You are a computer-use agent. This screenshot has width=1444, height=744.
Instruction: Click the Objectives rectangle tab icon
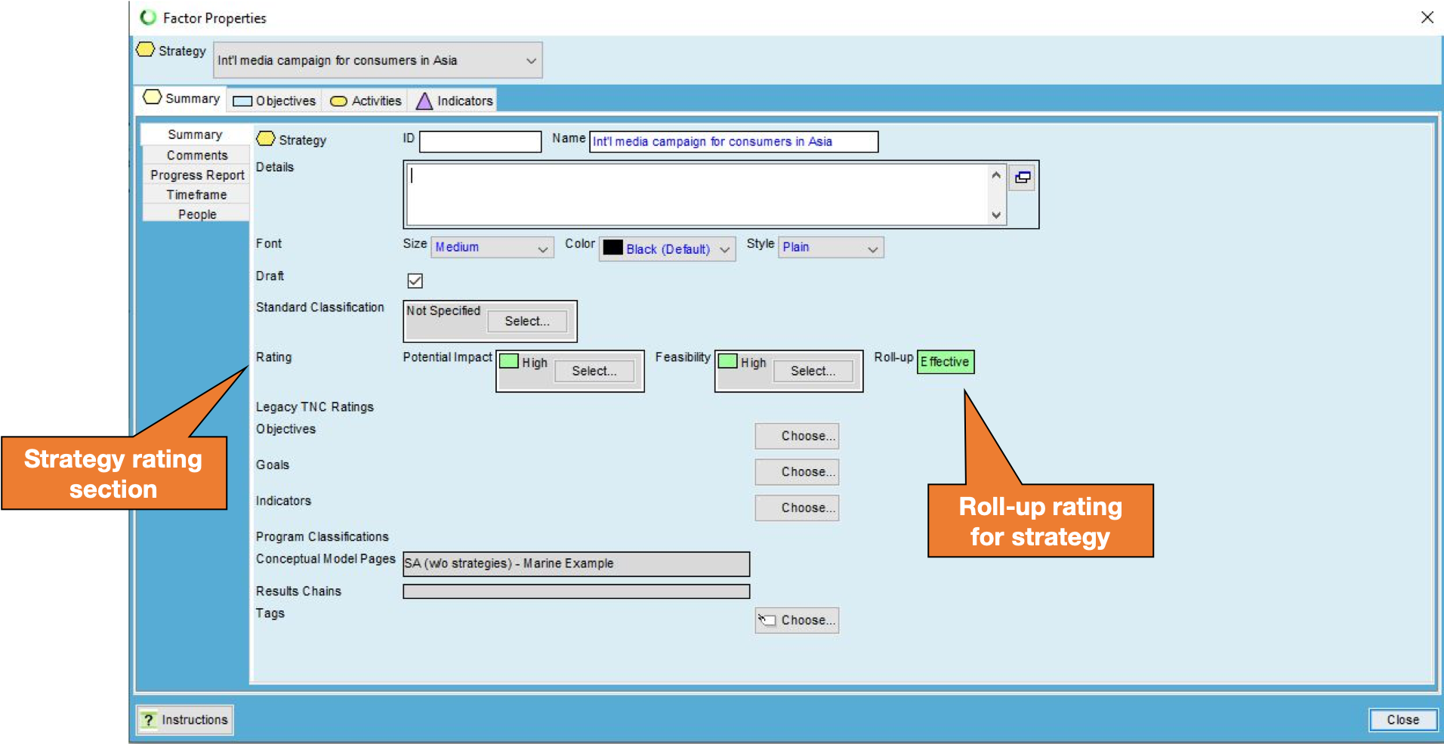pyautogui.click(x=242, y=101)
